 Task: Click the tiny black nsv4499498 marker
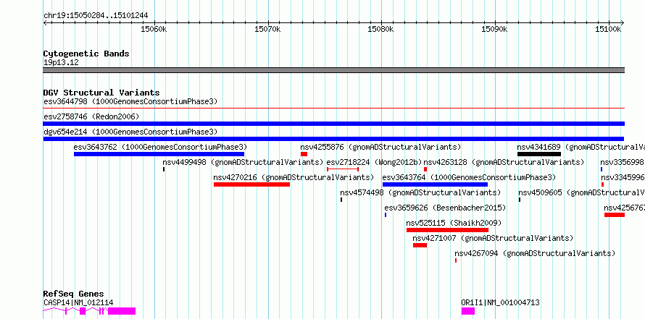click(x=164, y=169)
